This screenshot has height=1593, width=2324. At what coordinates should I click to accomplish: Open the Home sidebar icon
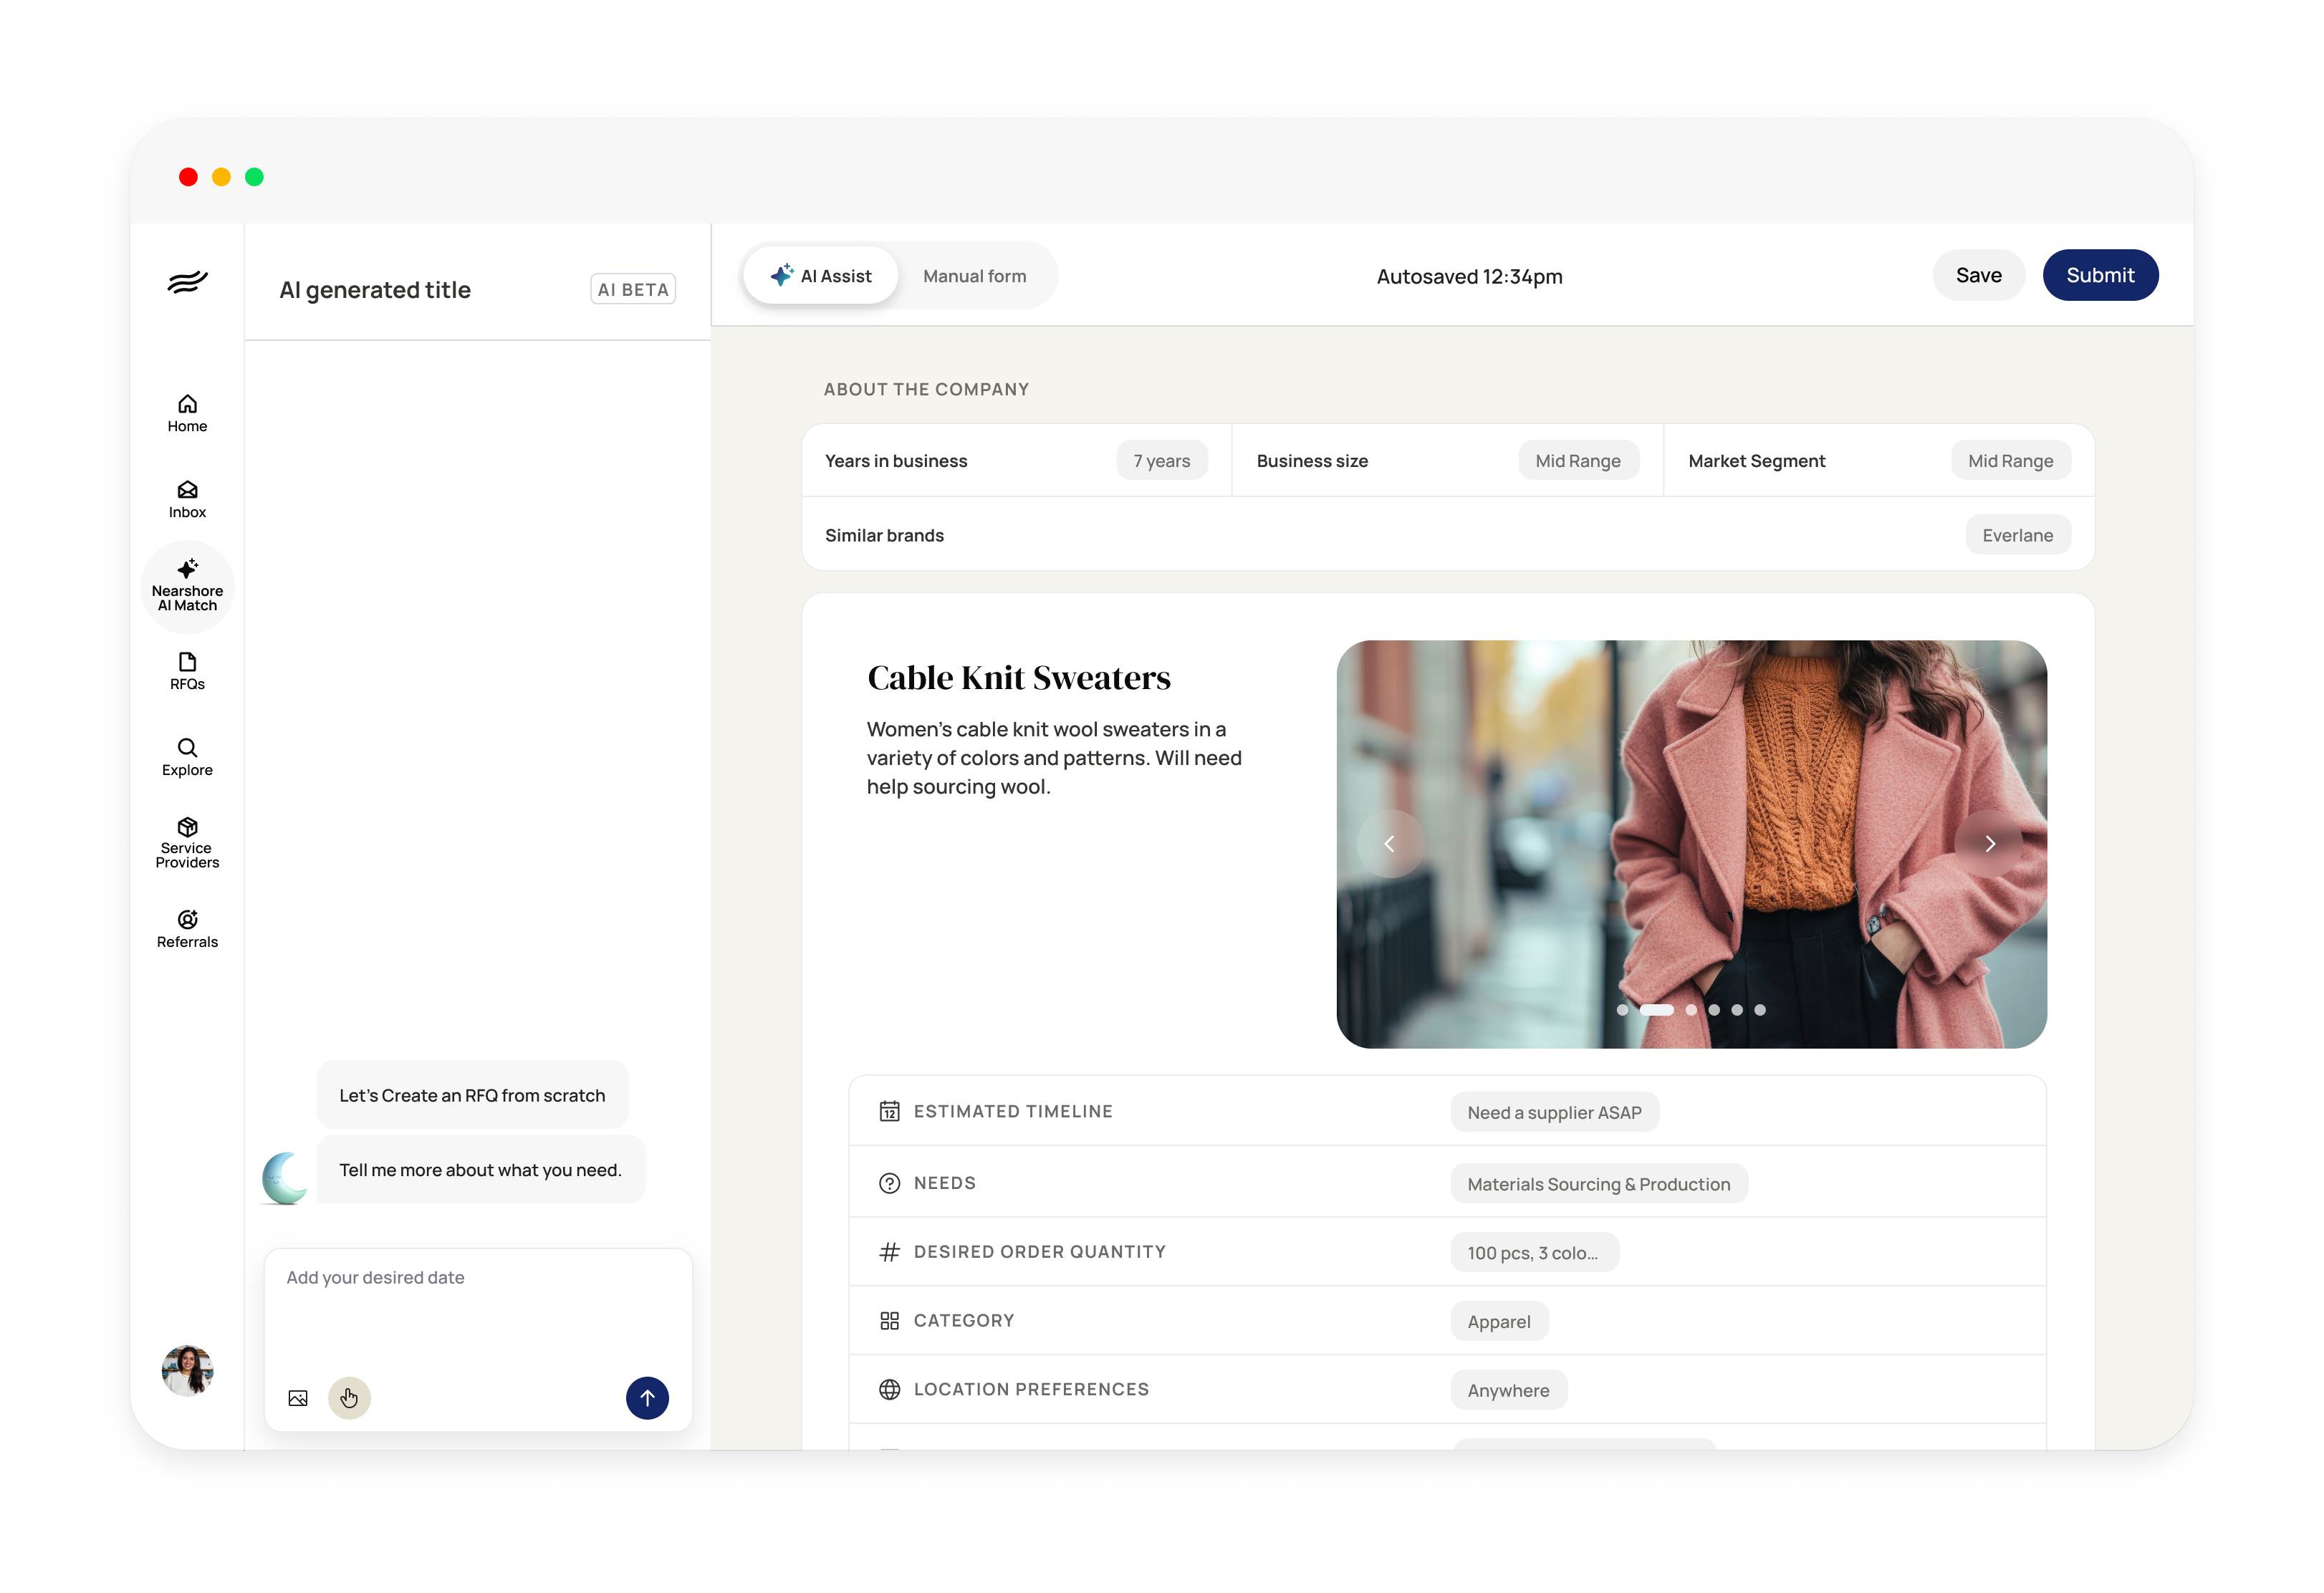187,412
